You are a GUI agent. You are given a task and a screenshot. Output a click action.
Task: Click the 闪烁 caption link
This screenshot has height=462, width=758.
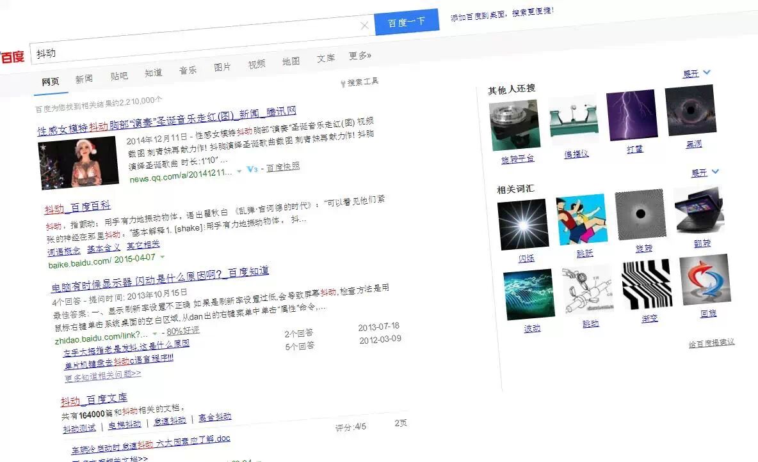(x=526, y=258)
